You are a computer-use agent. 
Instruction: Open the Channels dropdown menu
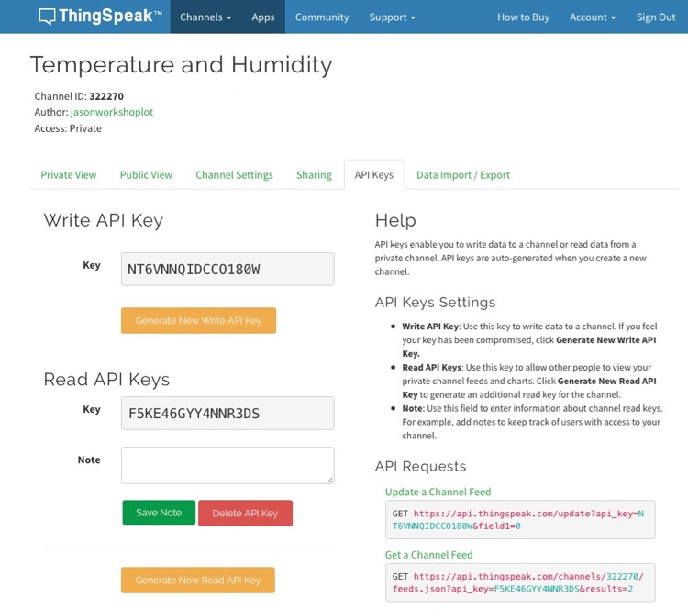pos(205,17)
